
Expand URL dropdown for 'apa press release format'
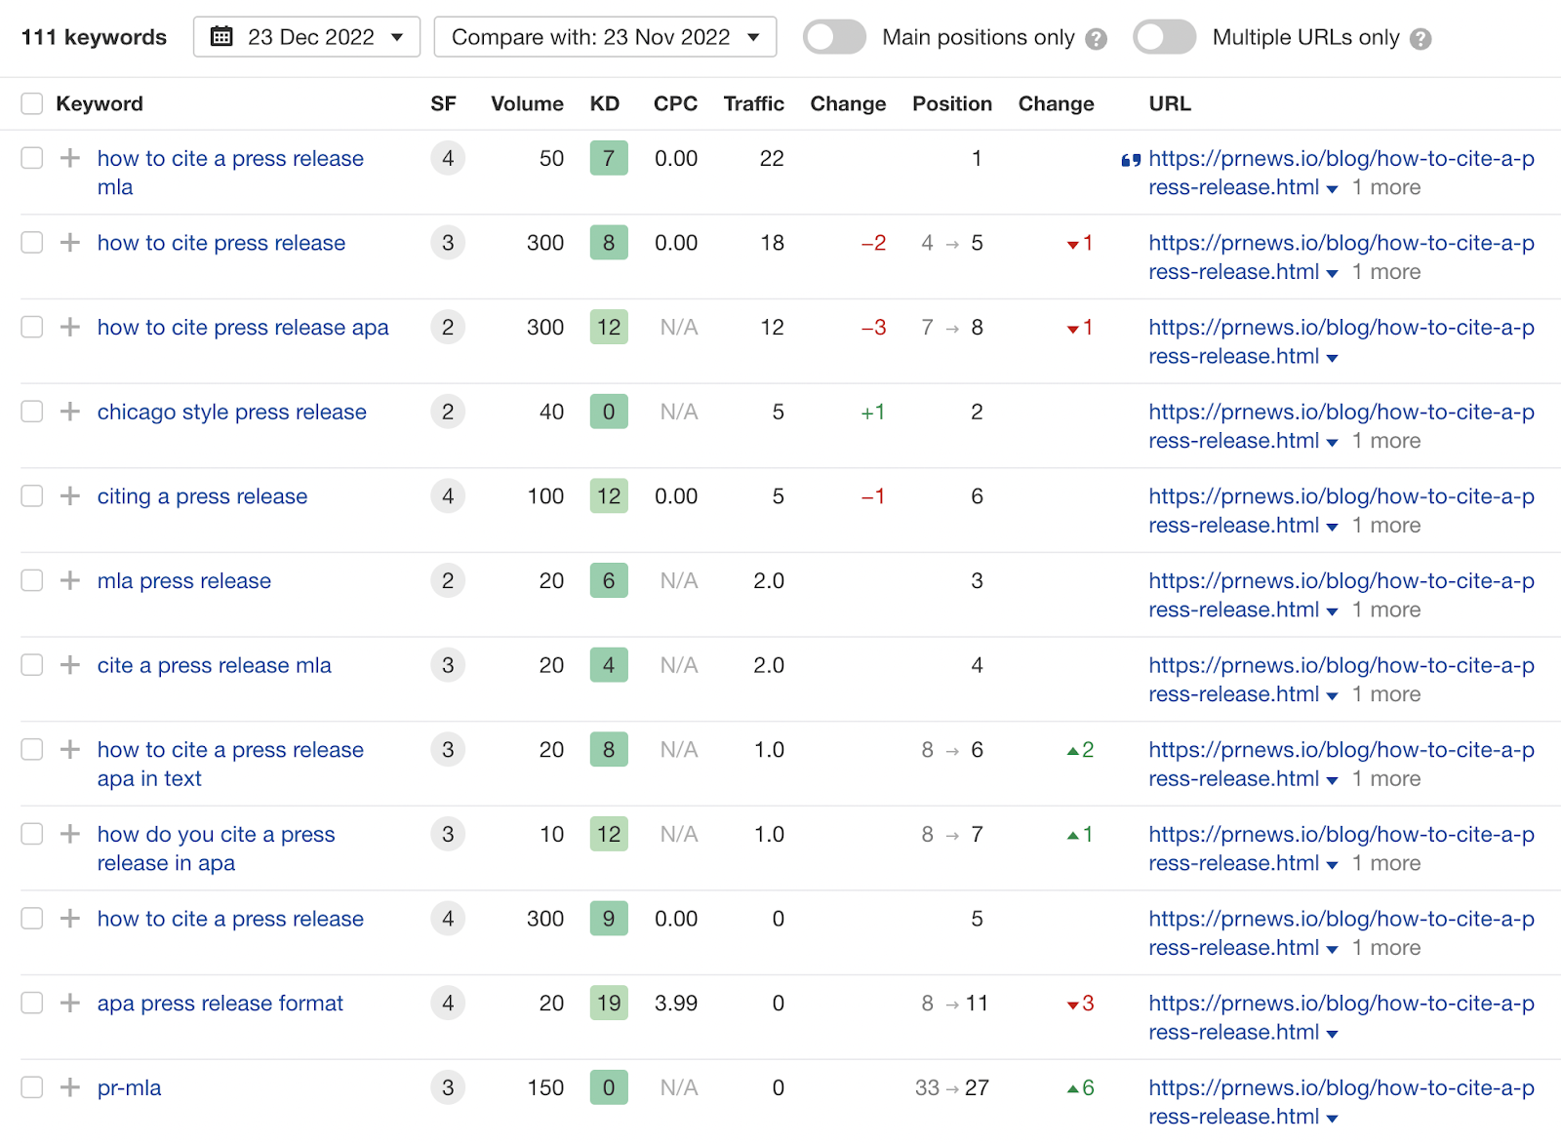coord(1332,1034)
